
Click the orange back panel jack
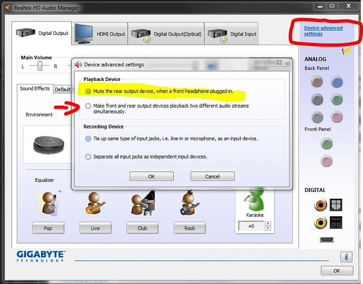click(x=317, y=81)
